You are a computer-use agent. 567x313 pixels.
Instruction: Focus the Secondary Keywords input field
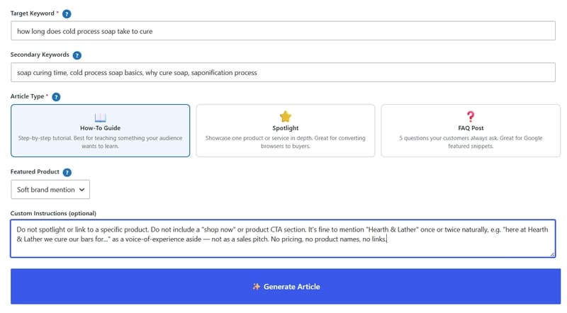coord(283,72)
